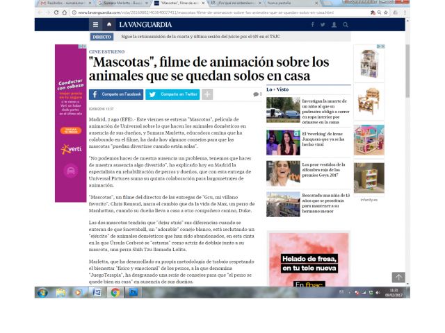This screenshot has height=333, width=445.
Task: Open the rescued 13-year-old girl story
Action: pos(326,203)
